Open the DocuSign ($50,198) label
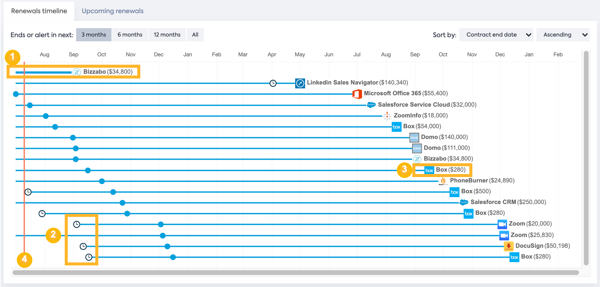The width and height of the screenshot is (600, 287). (x=543, y=246)
